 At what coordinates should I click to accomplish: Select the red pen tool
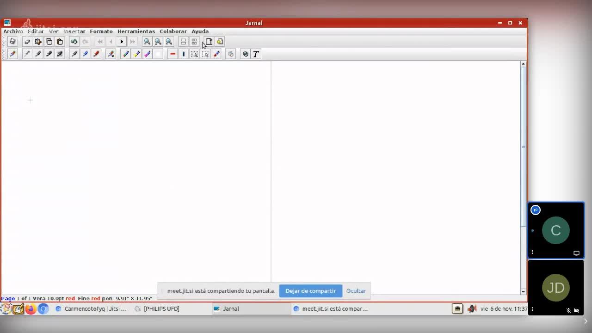(x=96, y=54)
